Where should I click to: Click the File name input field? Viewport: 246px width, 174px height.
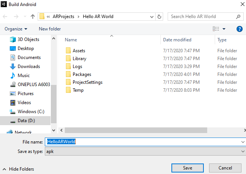tap(143, 142)
